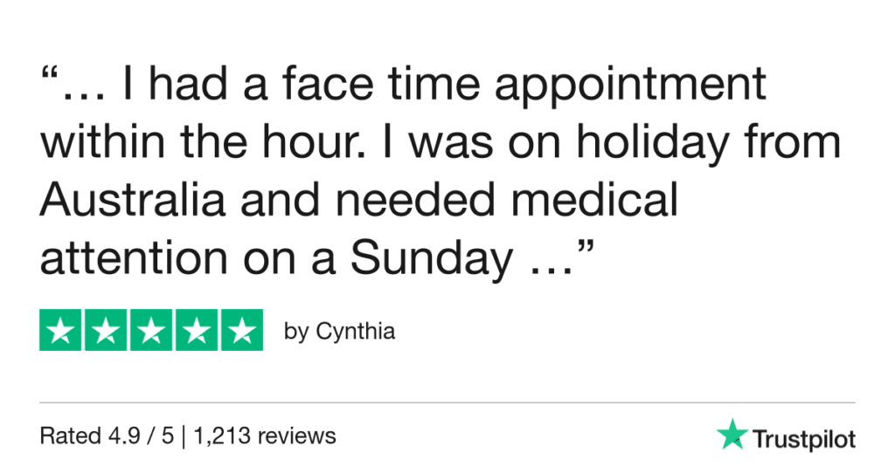
Task: Select the third green rating star
Action: 151,331
